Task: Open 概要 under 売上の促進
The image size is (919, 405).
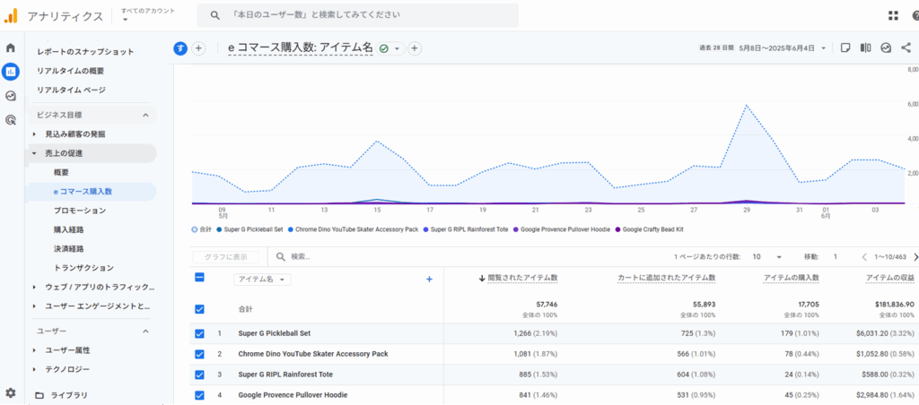Action: pyautogui.click(x=61, y=173)
